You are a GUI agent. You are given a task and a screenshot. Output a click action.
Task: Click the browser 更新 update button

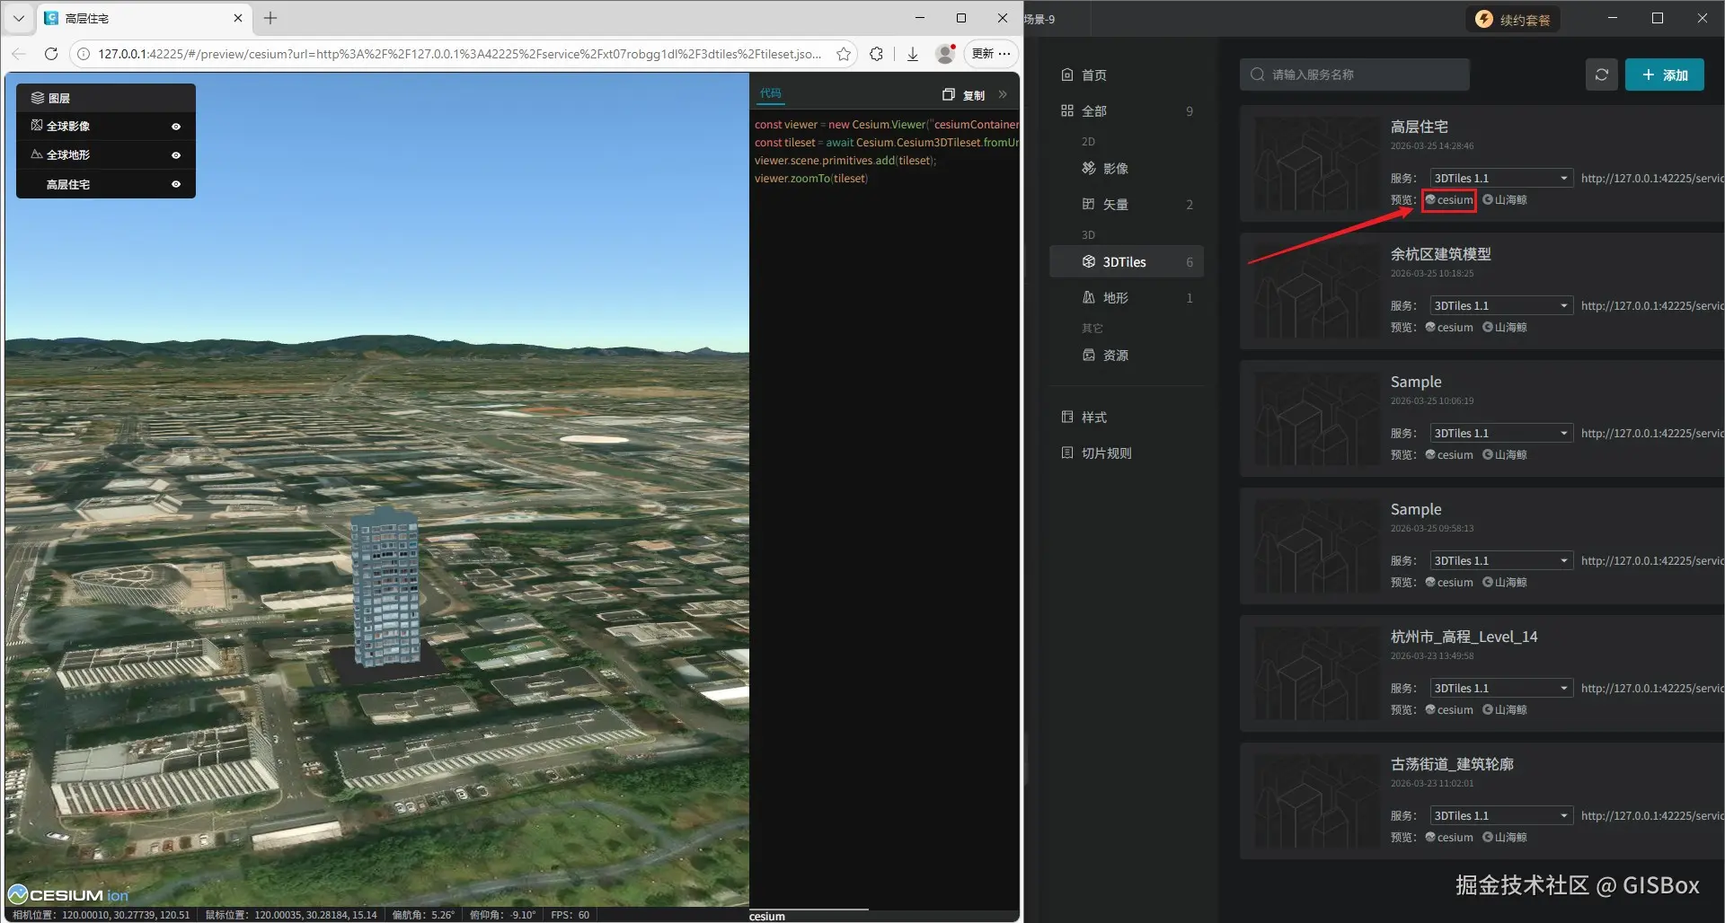click(991, 54)
